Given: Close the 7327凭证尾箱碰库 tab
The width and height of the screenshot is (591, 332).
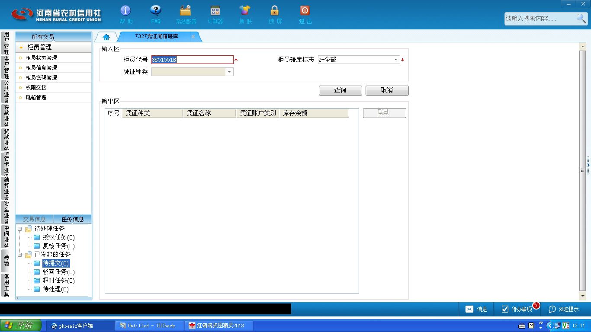Looking at the screenshot, I should pos(193,37).
